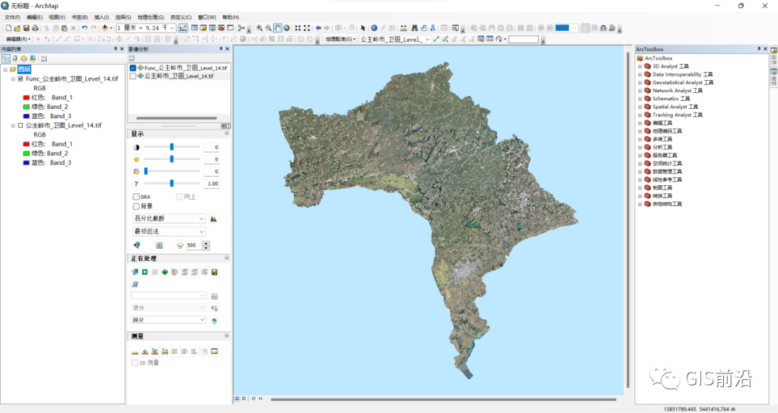Collapse the 图层 data frame tree

(6, 69)
